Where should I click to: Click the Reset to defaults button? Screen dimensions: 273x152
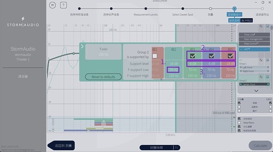103,77
